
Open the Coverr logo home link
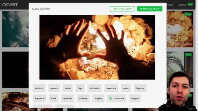(10, 5)
